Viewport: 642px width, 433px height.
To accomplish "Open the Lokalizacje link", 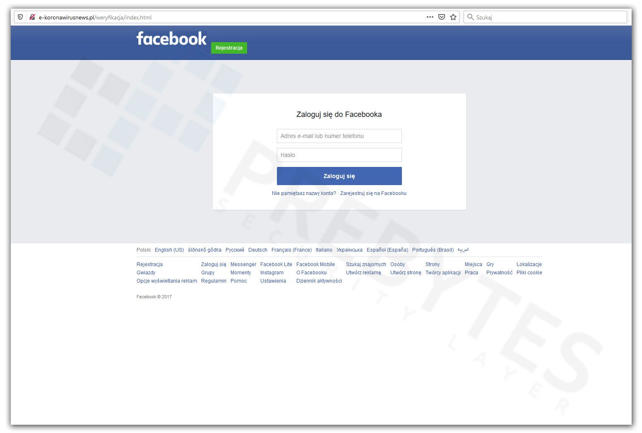I will 529,264.
